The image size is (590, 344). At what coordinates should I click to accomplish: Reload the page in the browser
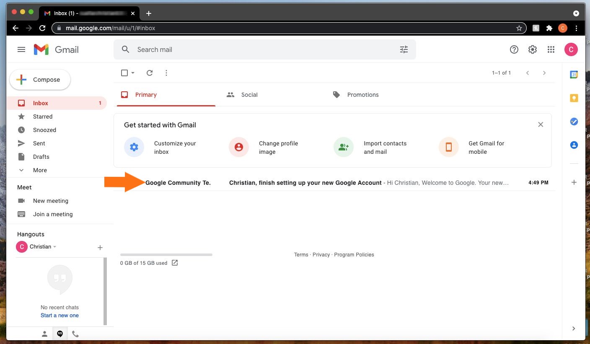click(42, 28)
